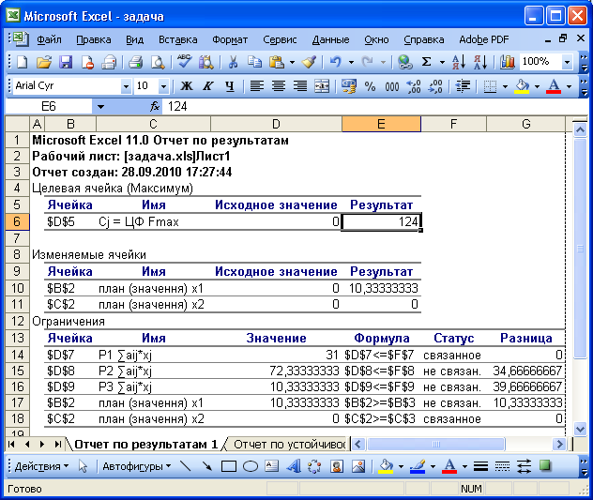The image size is (593, 500).
Task: Open the borders dropdown arrow
Action: 505,87
